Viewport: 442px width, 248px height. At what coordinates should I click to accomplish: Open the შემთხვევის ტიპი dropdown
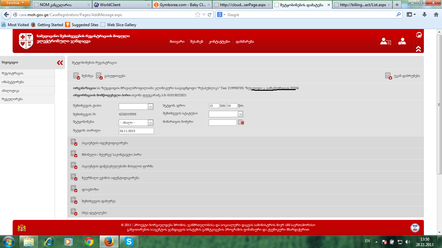pos(150,107)
